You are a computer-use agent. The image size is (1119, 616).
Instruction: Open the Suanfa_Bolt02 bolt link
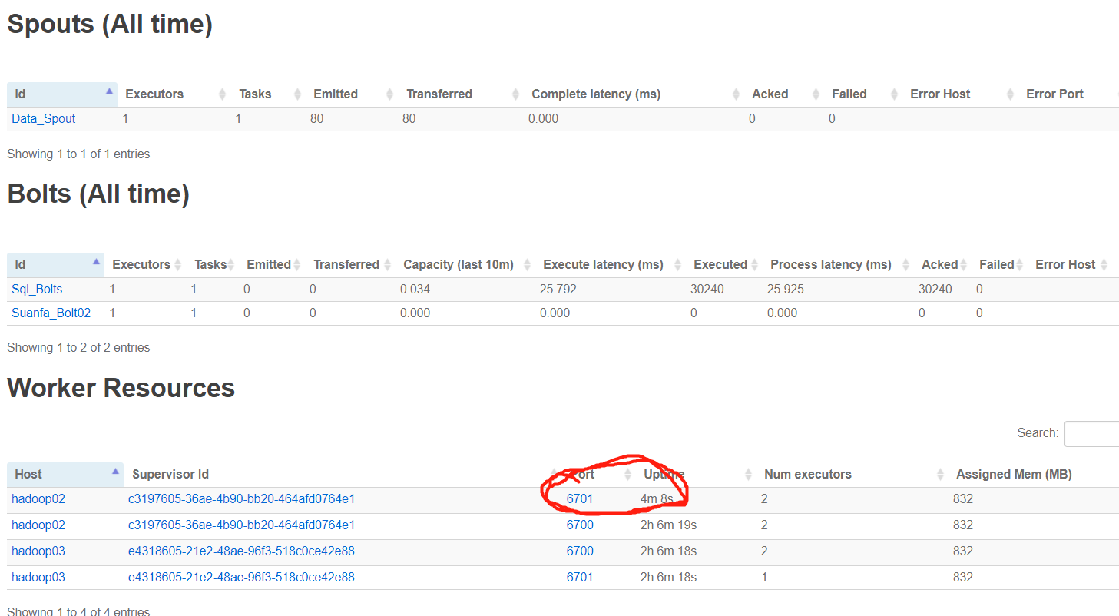point(51,313)
